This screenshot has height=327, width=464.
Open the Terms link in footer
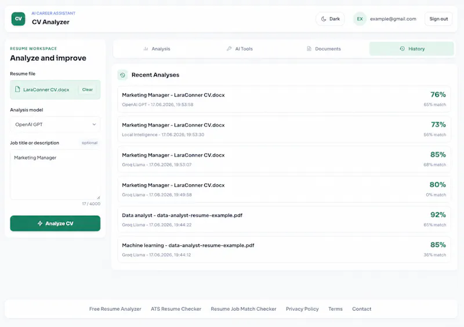(x=335, y=309)
